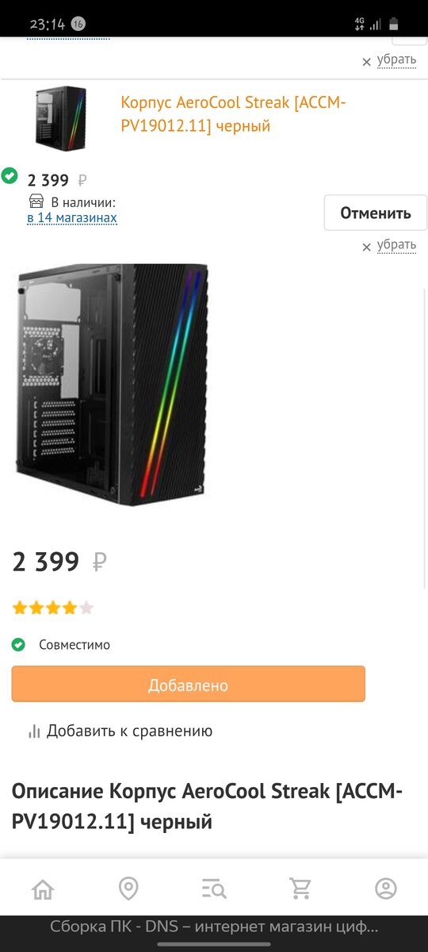Click the topmost 'убрать' link
The width and height of the screenshot is (428, 952).
coord(396,59)
